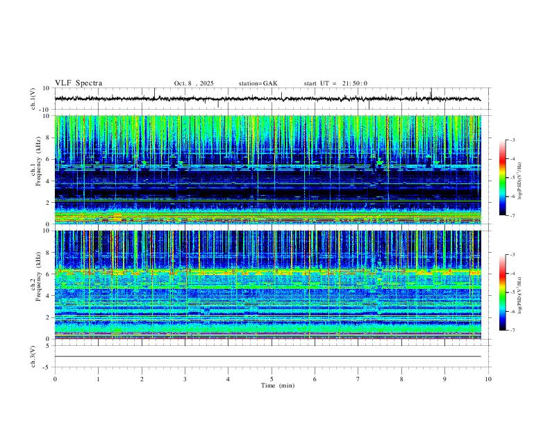This screenshot has width=550, height=425.
Task: Click the "2" kHz tick of ch.2 spectrogram
Action: coord(49,317)
